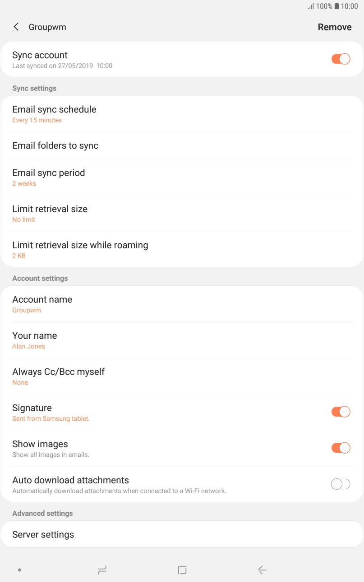
Task: Remove the Groupwm account
Action: point(335,27)
